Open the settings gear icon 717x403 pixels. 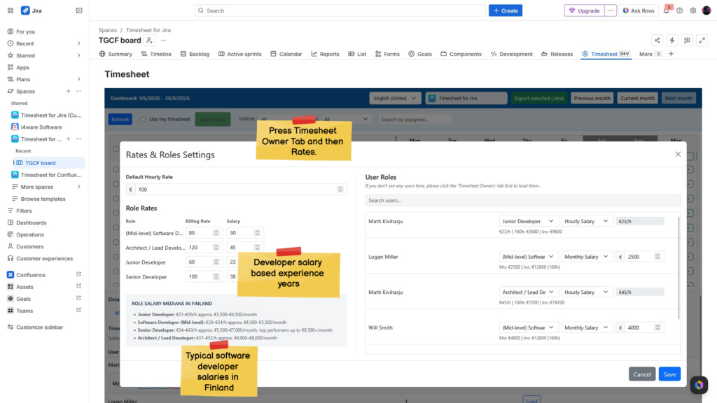pyautogui.click(x=693, y=10)
